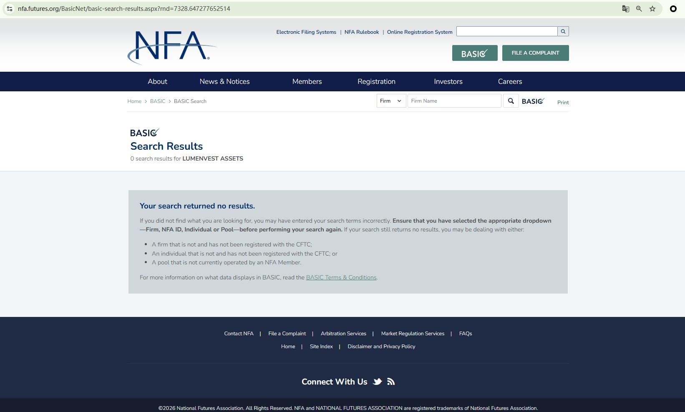This screenshot has width=685, height=412.
Task: Open the Site Index footer link
Action: click(x=321, y=347)
